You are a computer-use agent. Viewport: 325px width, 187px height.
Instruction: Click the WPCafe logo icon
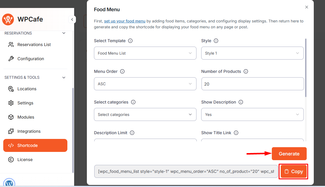point(8,19)
